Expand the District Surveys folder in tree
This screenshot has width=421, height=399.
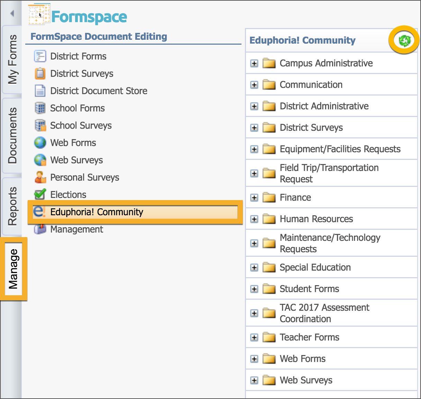[254, 128]
